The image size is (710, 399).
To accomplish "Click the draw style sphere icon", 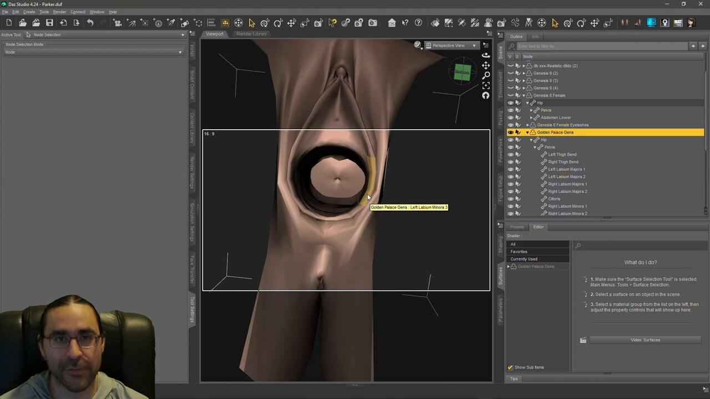I will (418, 45).
